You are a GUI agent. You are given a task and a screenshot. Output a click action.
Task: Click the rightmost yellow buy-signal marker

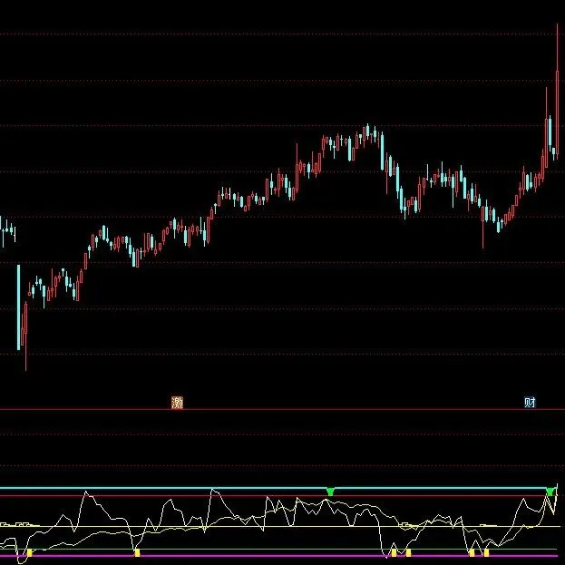pos(486,552)
